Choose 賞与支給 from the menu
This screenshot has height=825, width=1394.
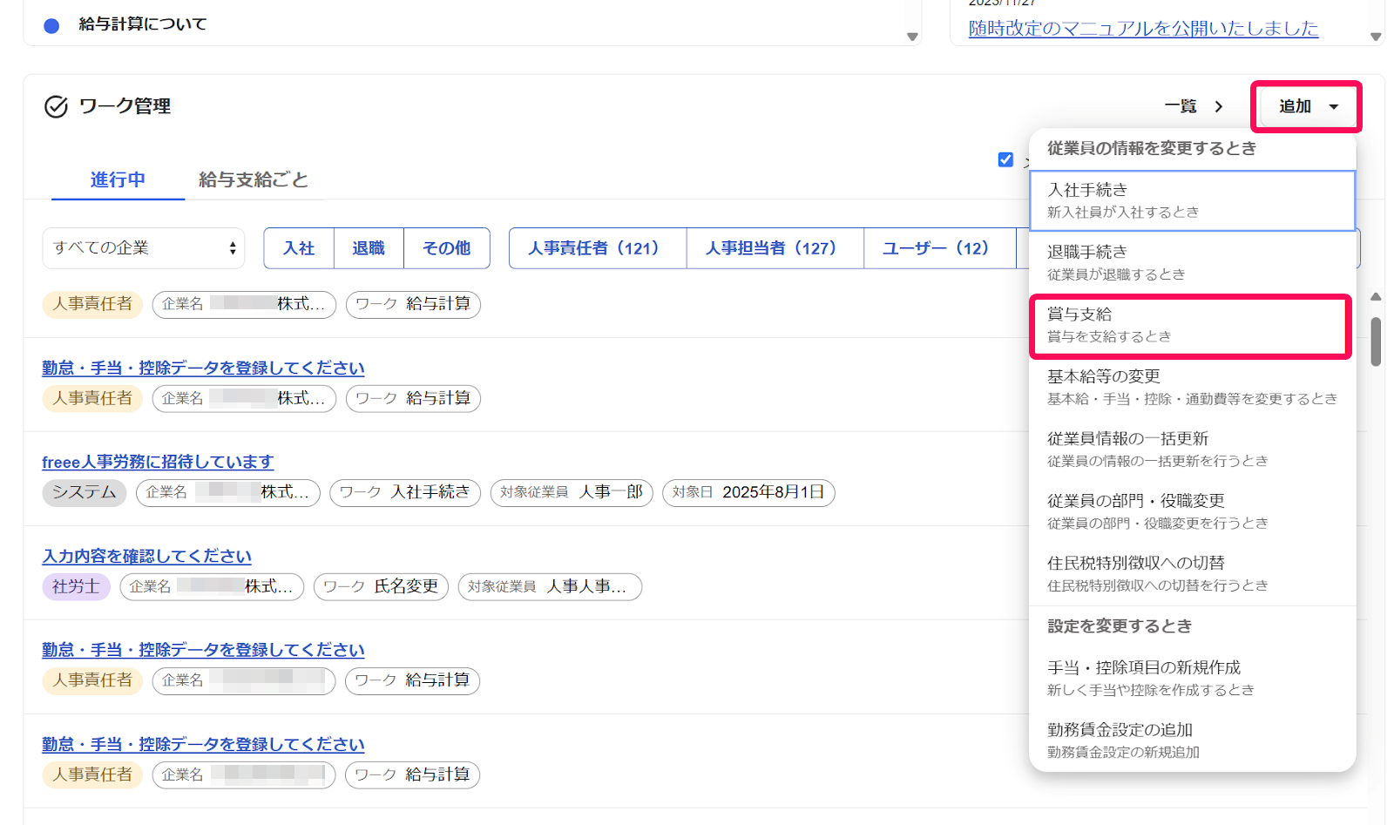(x=1190, y=325)
